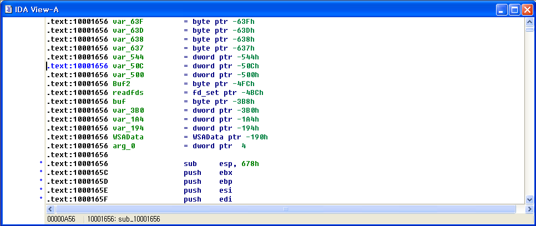
Task: Select the WSAData variable name
Action: 128,137
